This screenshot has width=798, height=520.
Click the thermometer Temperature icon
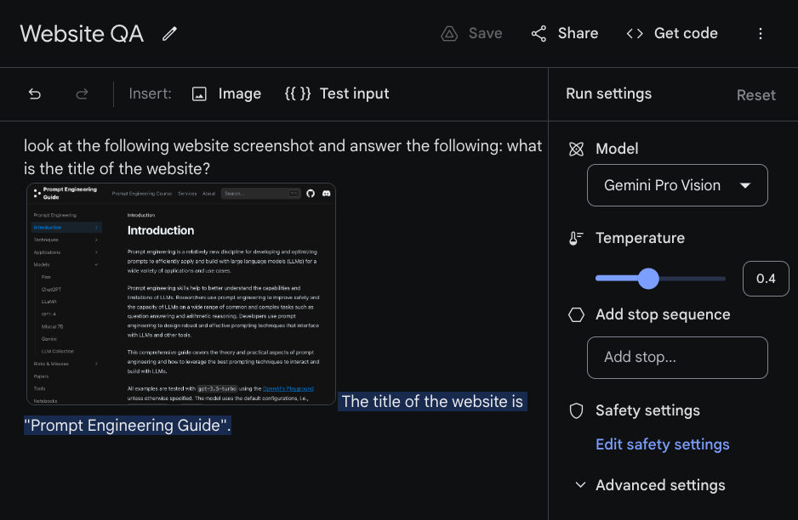[577, 239]
